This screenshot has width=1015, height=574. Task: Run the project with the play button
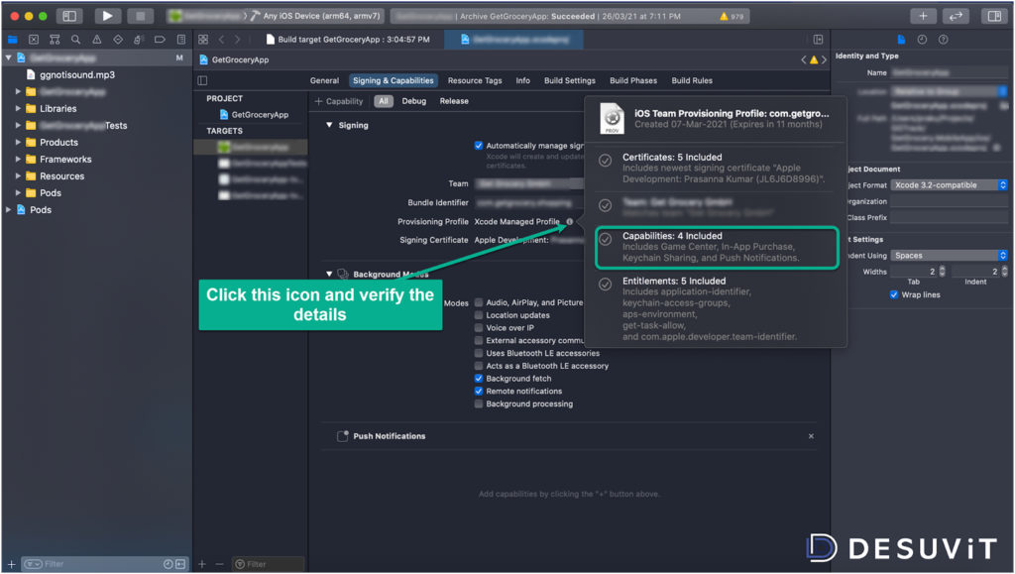point(107,16)
